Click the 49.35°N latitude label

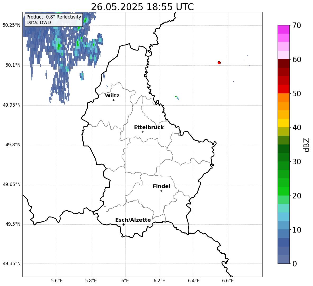(x=12, y=264)
